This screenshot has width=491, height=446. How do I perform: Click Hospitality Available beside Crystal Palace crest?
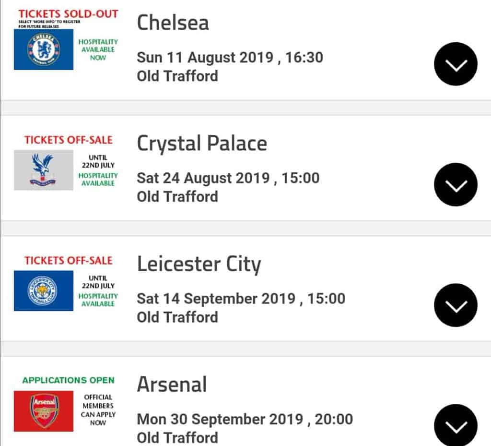(x=98, y=179)
